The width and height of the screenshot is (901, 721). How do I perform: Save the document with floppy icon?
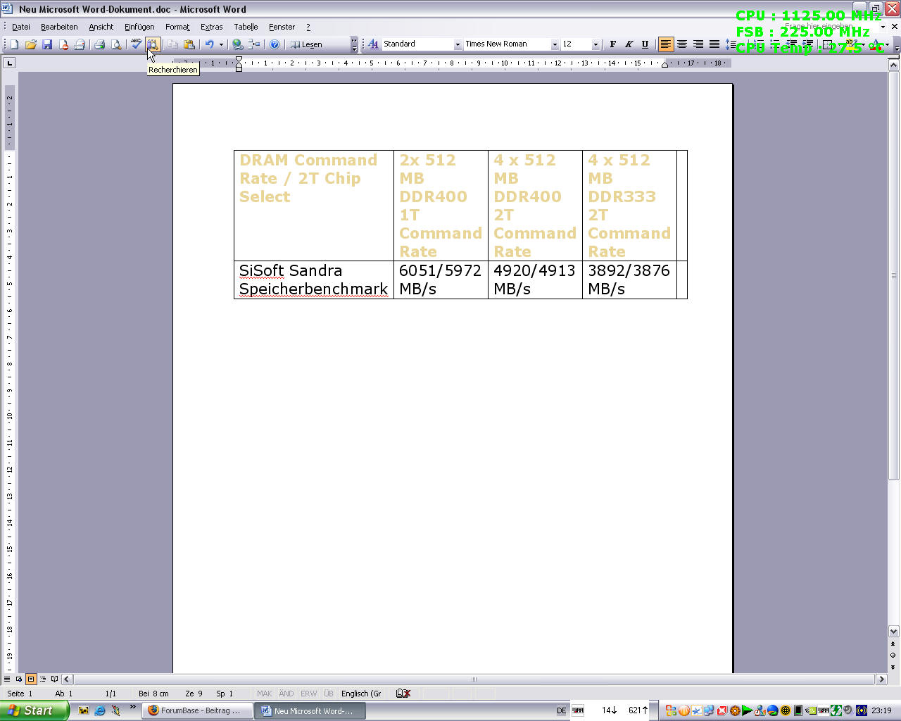pos(47,44)
